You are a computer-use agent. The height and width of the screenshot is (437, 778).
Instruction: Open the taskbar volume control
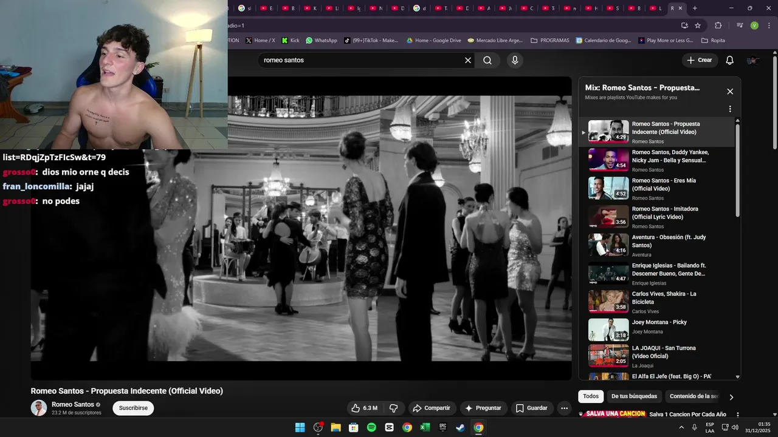coord(735,427)
